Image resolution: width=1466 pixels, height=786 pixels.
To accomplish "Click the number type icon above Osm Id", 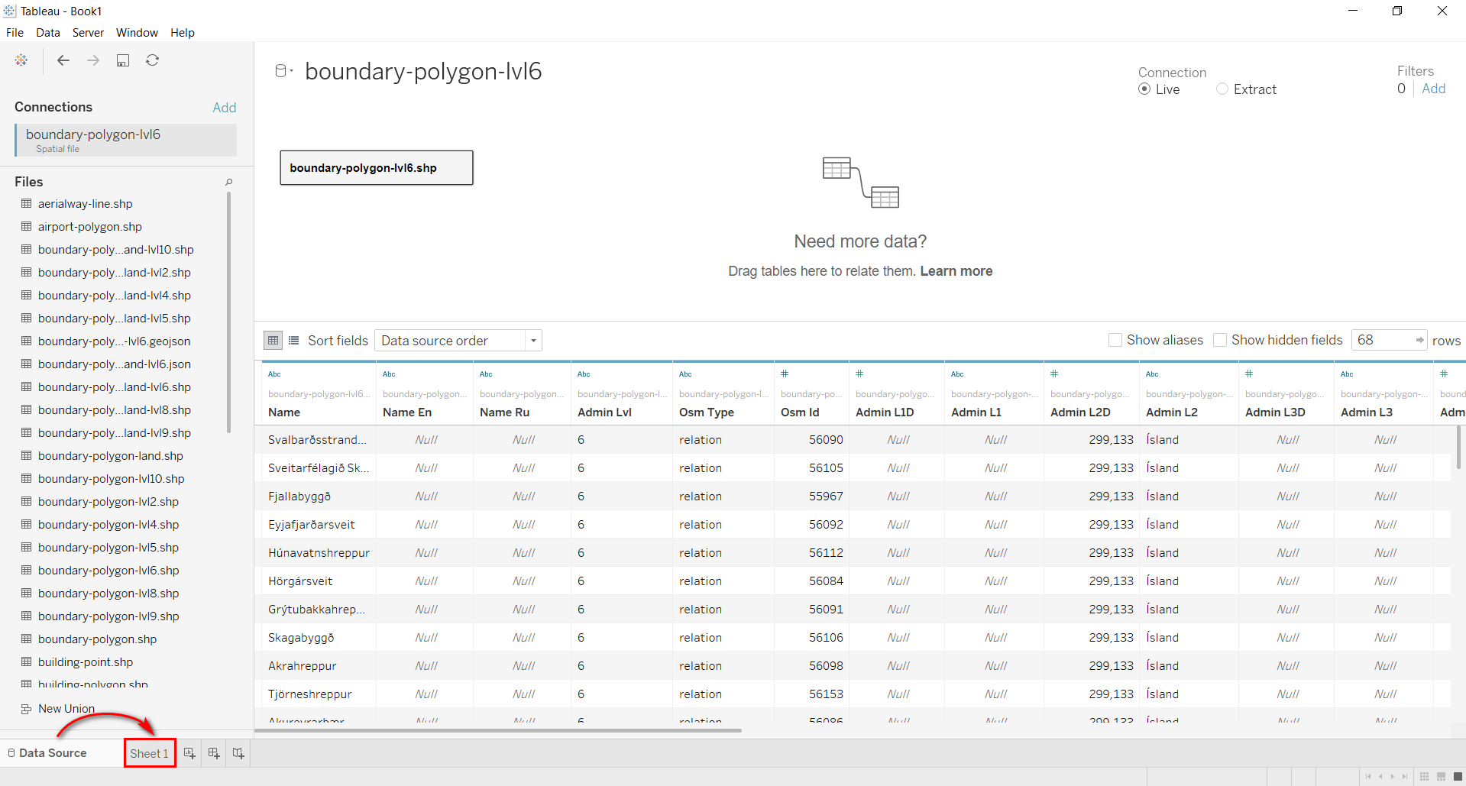I will pyautogui.click(x=785, y=374).
